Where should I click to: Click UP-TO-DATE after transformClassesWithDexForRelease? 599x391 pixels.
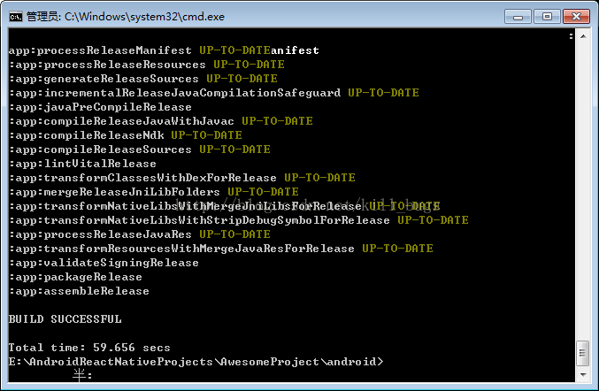(x=319, y=178)
